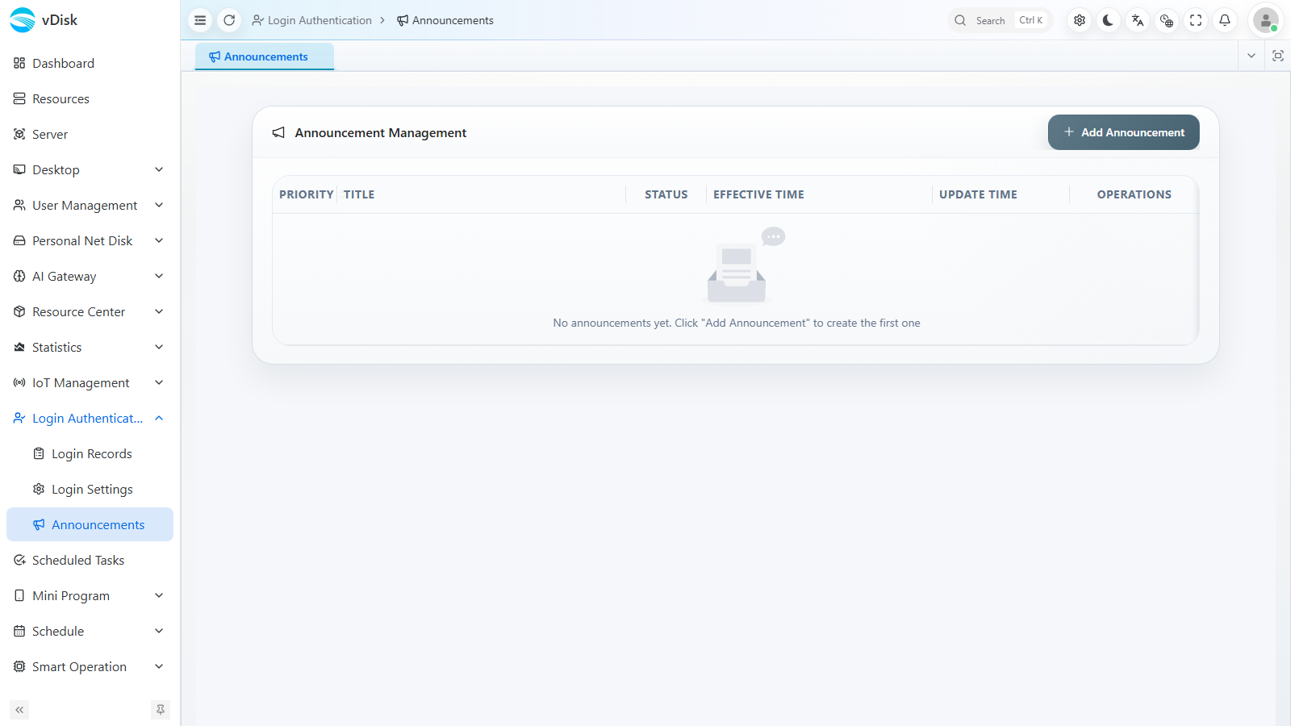Toggle dark mode with the moon icon
Screen dimensions: 1291x726
coord(1109,20)
